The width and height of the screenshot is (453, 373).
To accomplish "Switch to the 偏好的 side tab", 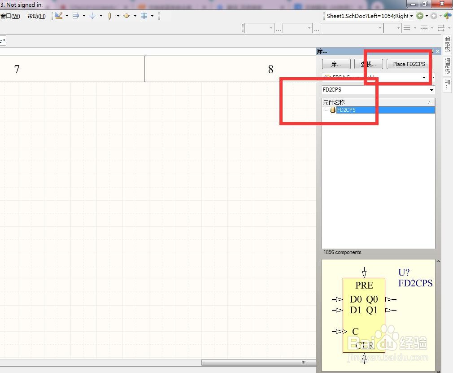I will 447,44.
